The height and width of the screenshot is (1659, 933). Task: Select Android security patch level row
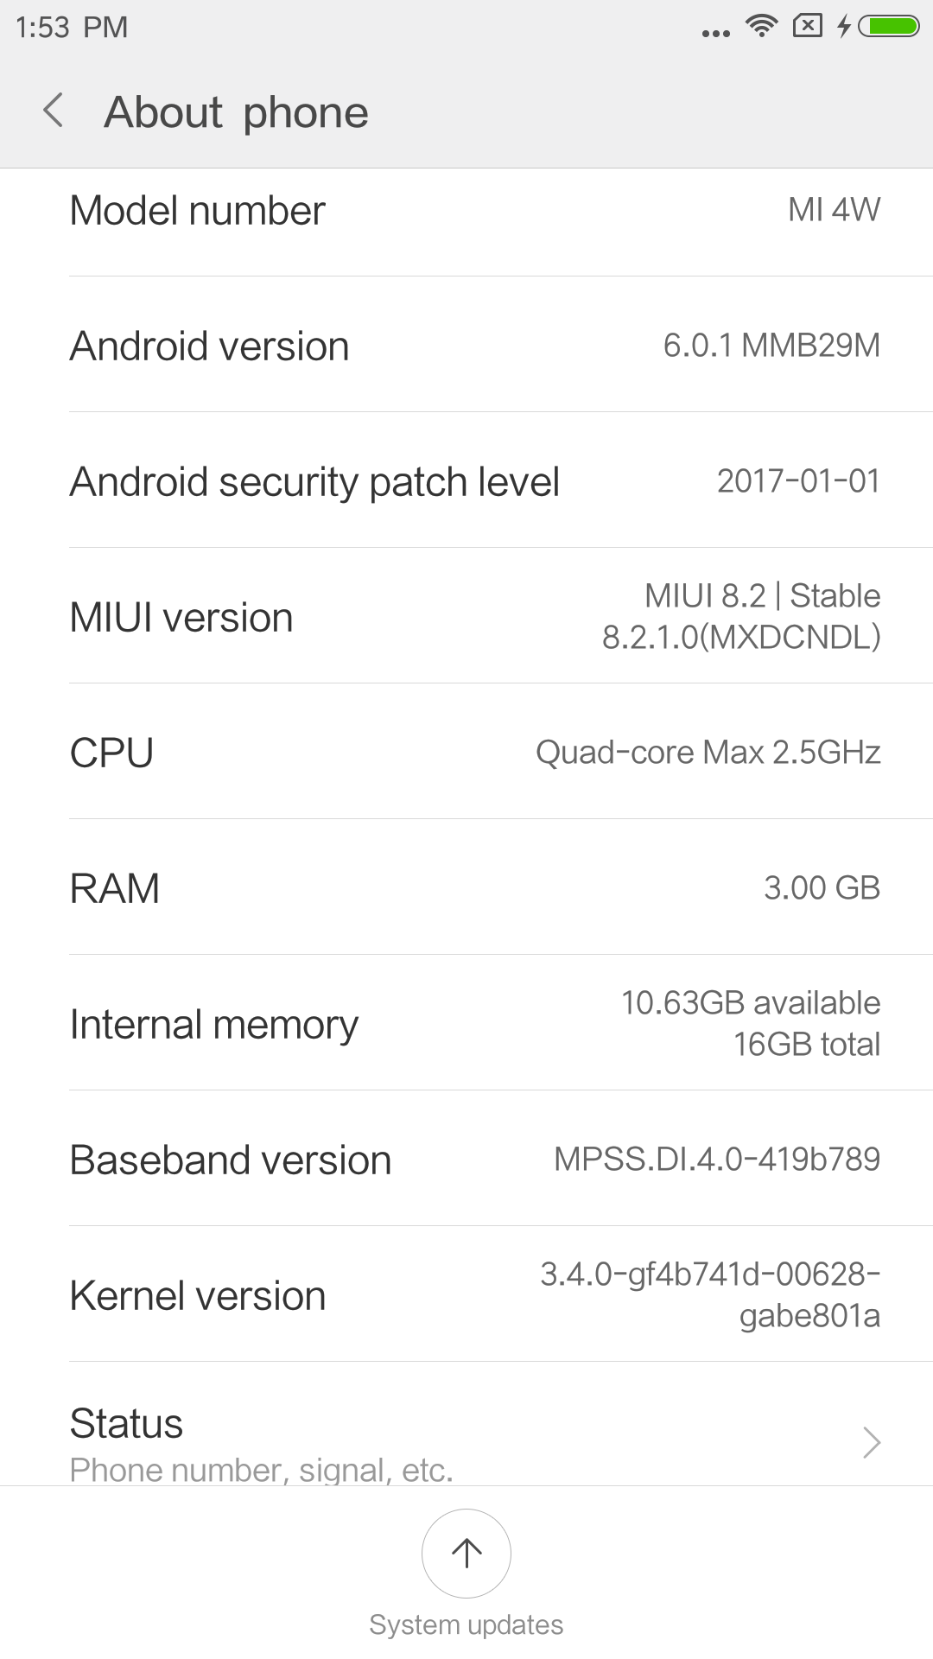pyautogui.click(x=466, y=481)
